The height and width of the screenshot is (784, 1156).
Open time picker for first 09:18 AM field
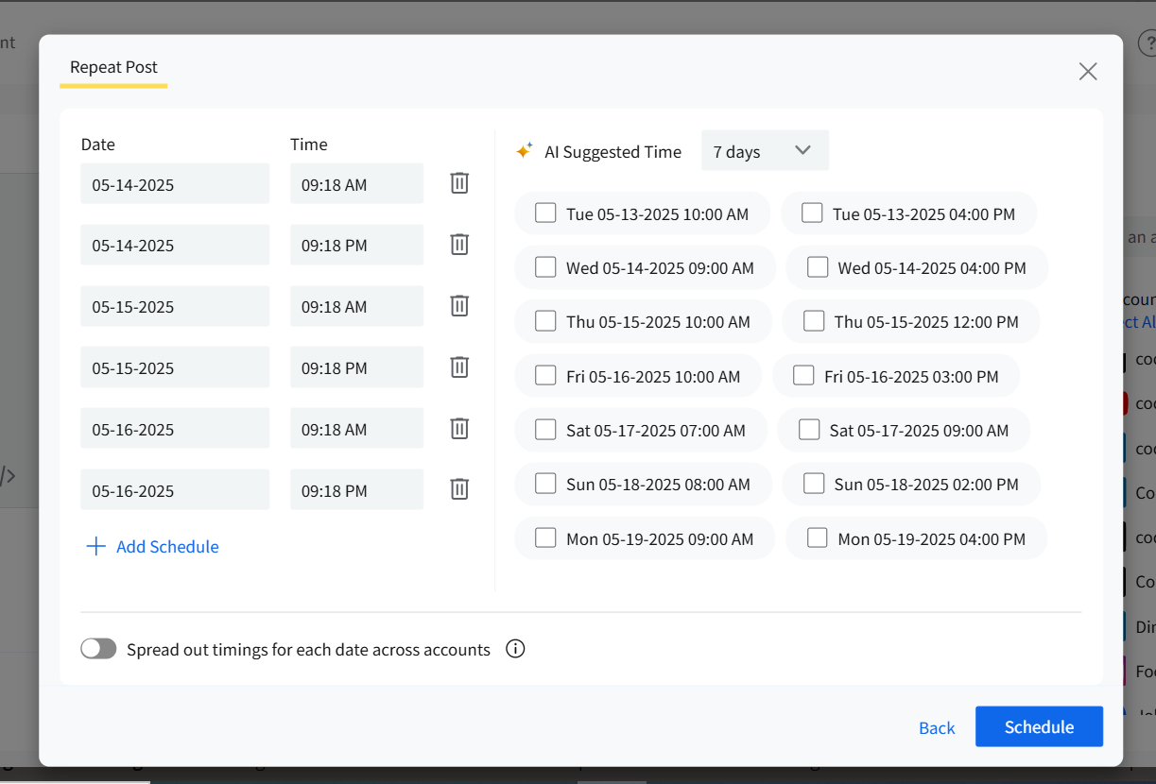click(356, 184)
